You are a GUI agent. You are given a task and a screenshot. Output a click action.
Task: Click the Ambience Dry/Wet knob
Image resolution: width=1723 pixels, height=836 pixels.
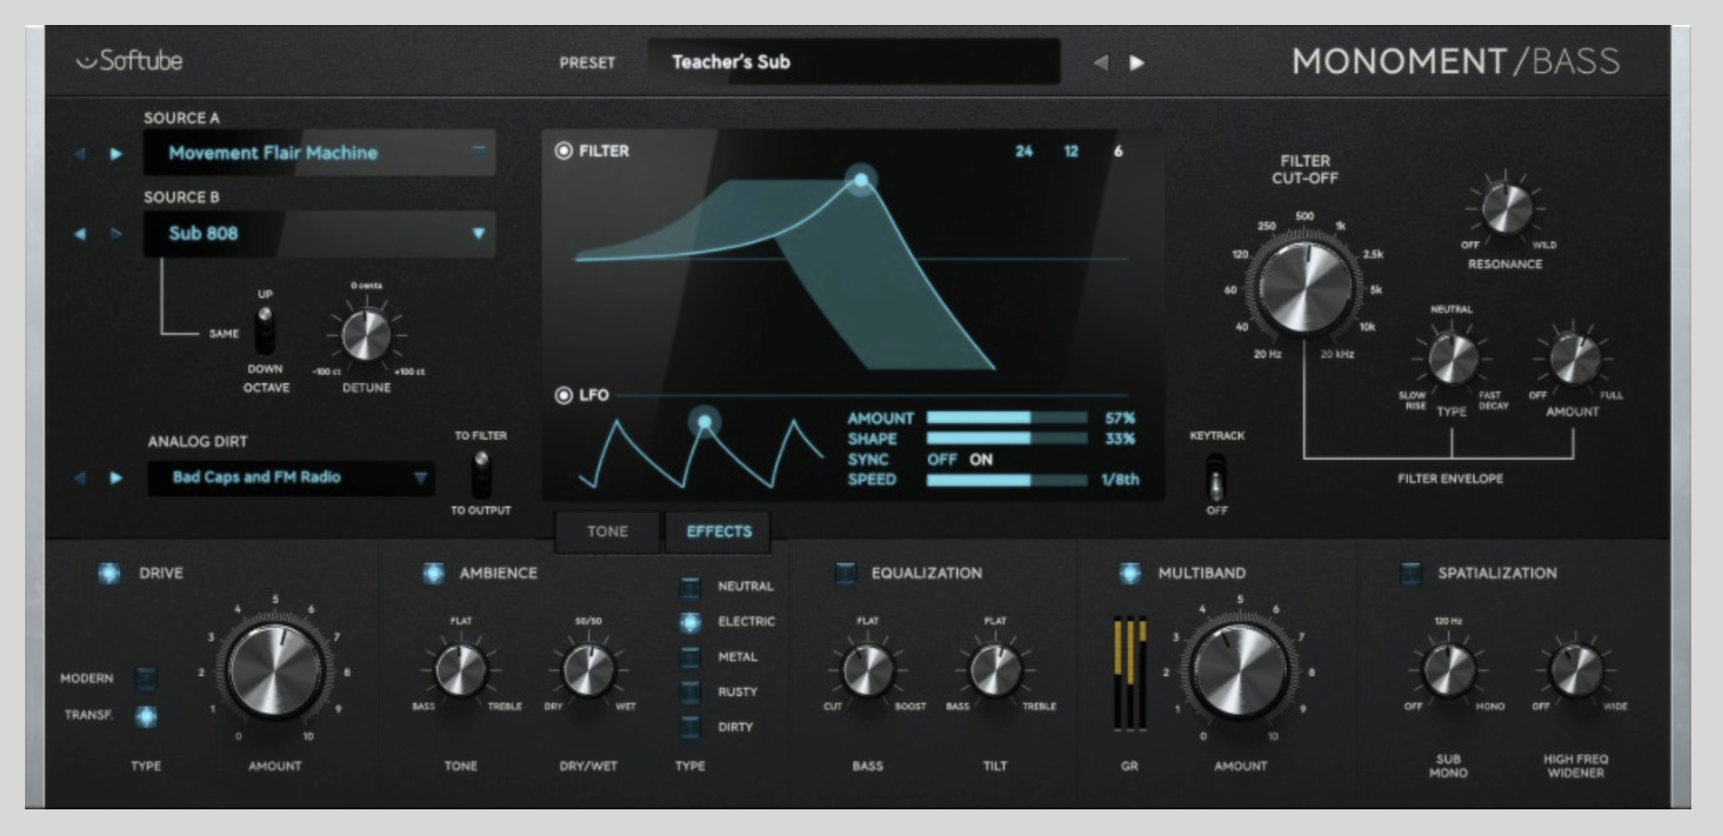[x=588, y=669]
